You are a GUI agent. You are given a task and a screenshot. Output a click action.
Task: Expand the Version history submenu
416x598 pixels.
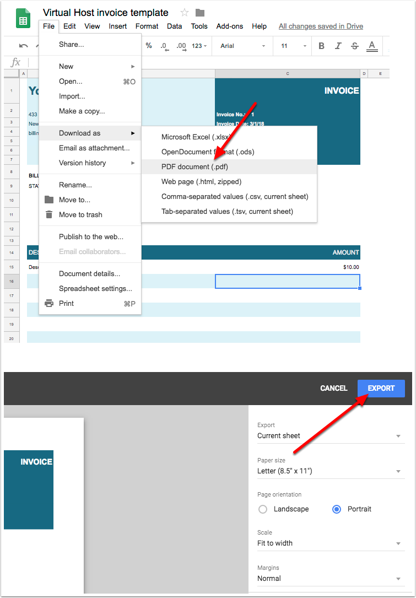pos(90,163)
